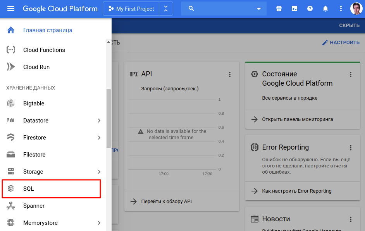Click the Filestore icon

pos(11,154)
